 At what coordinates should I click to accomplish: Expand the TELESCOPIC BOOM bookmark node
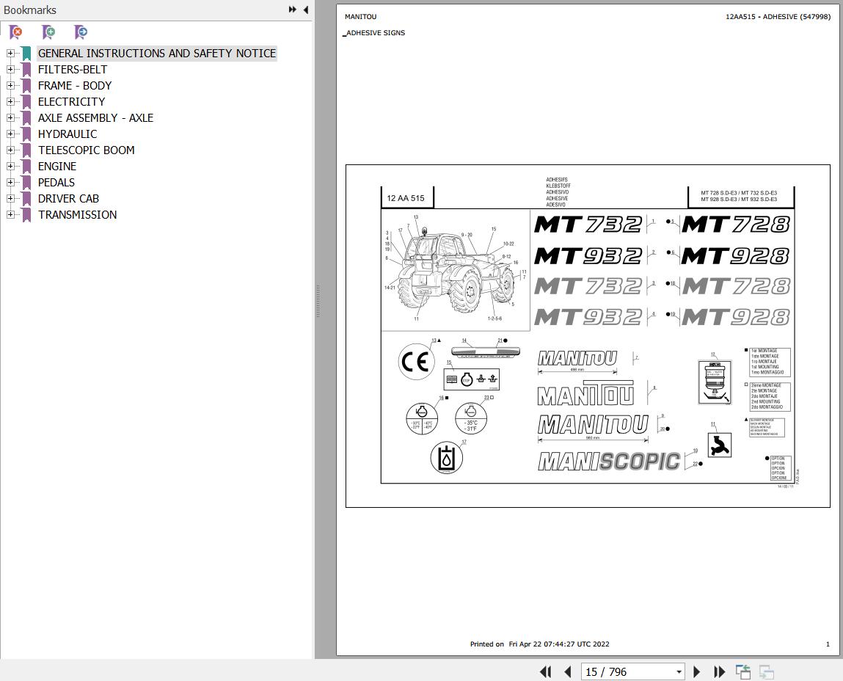pos(10,150)
